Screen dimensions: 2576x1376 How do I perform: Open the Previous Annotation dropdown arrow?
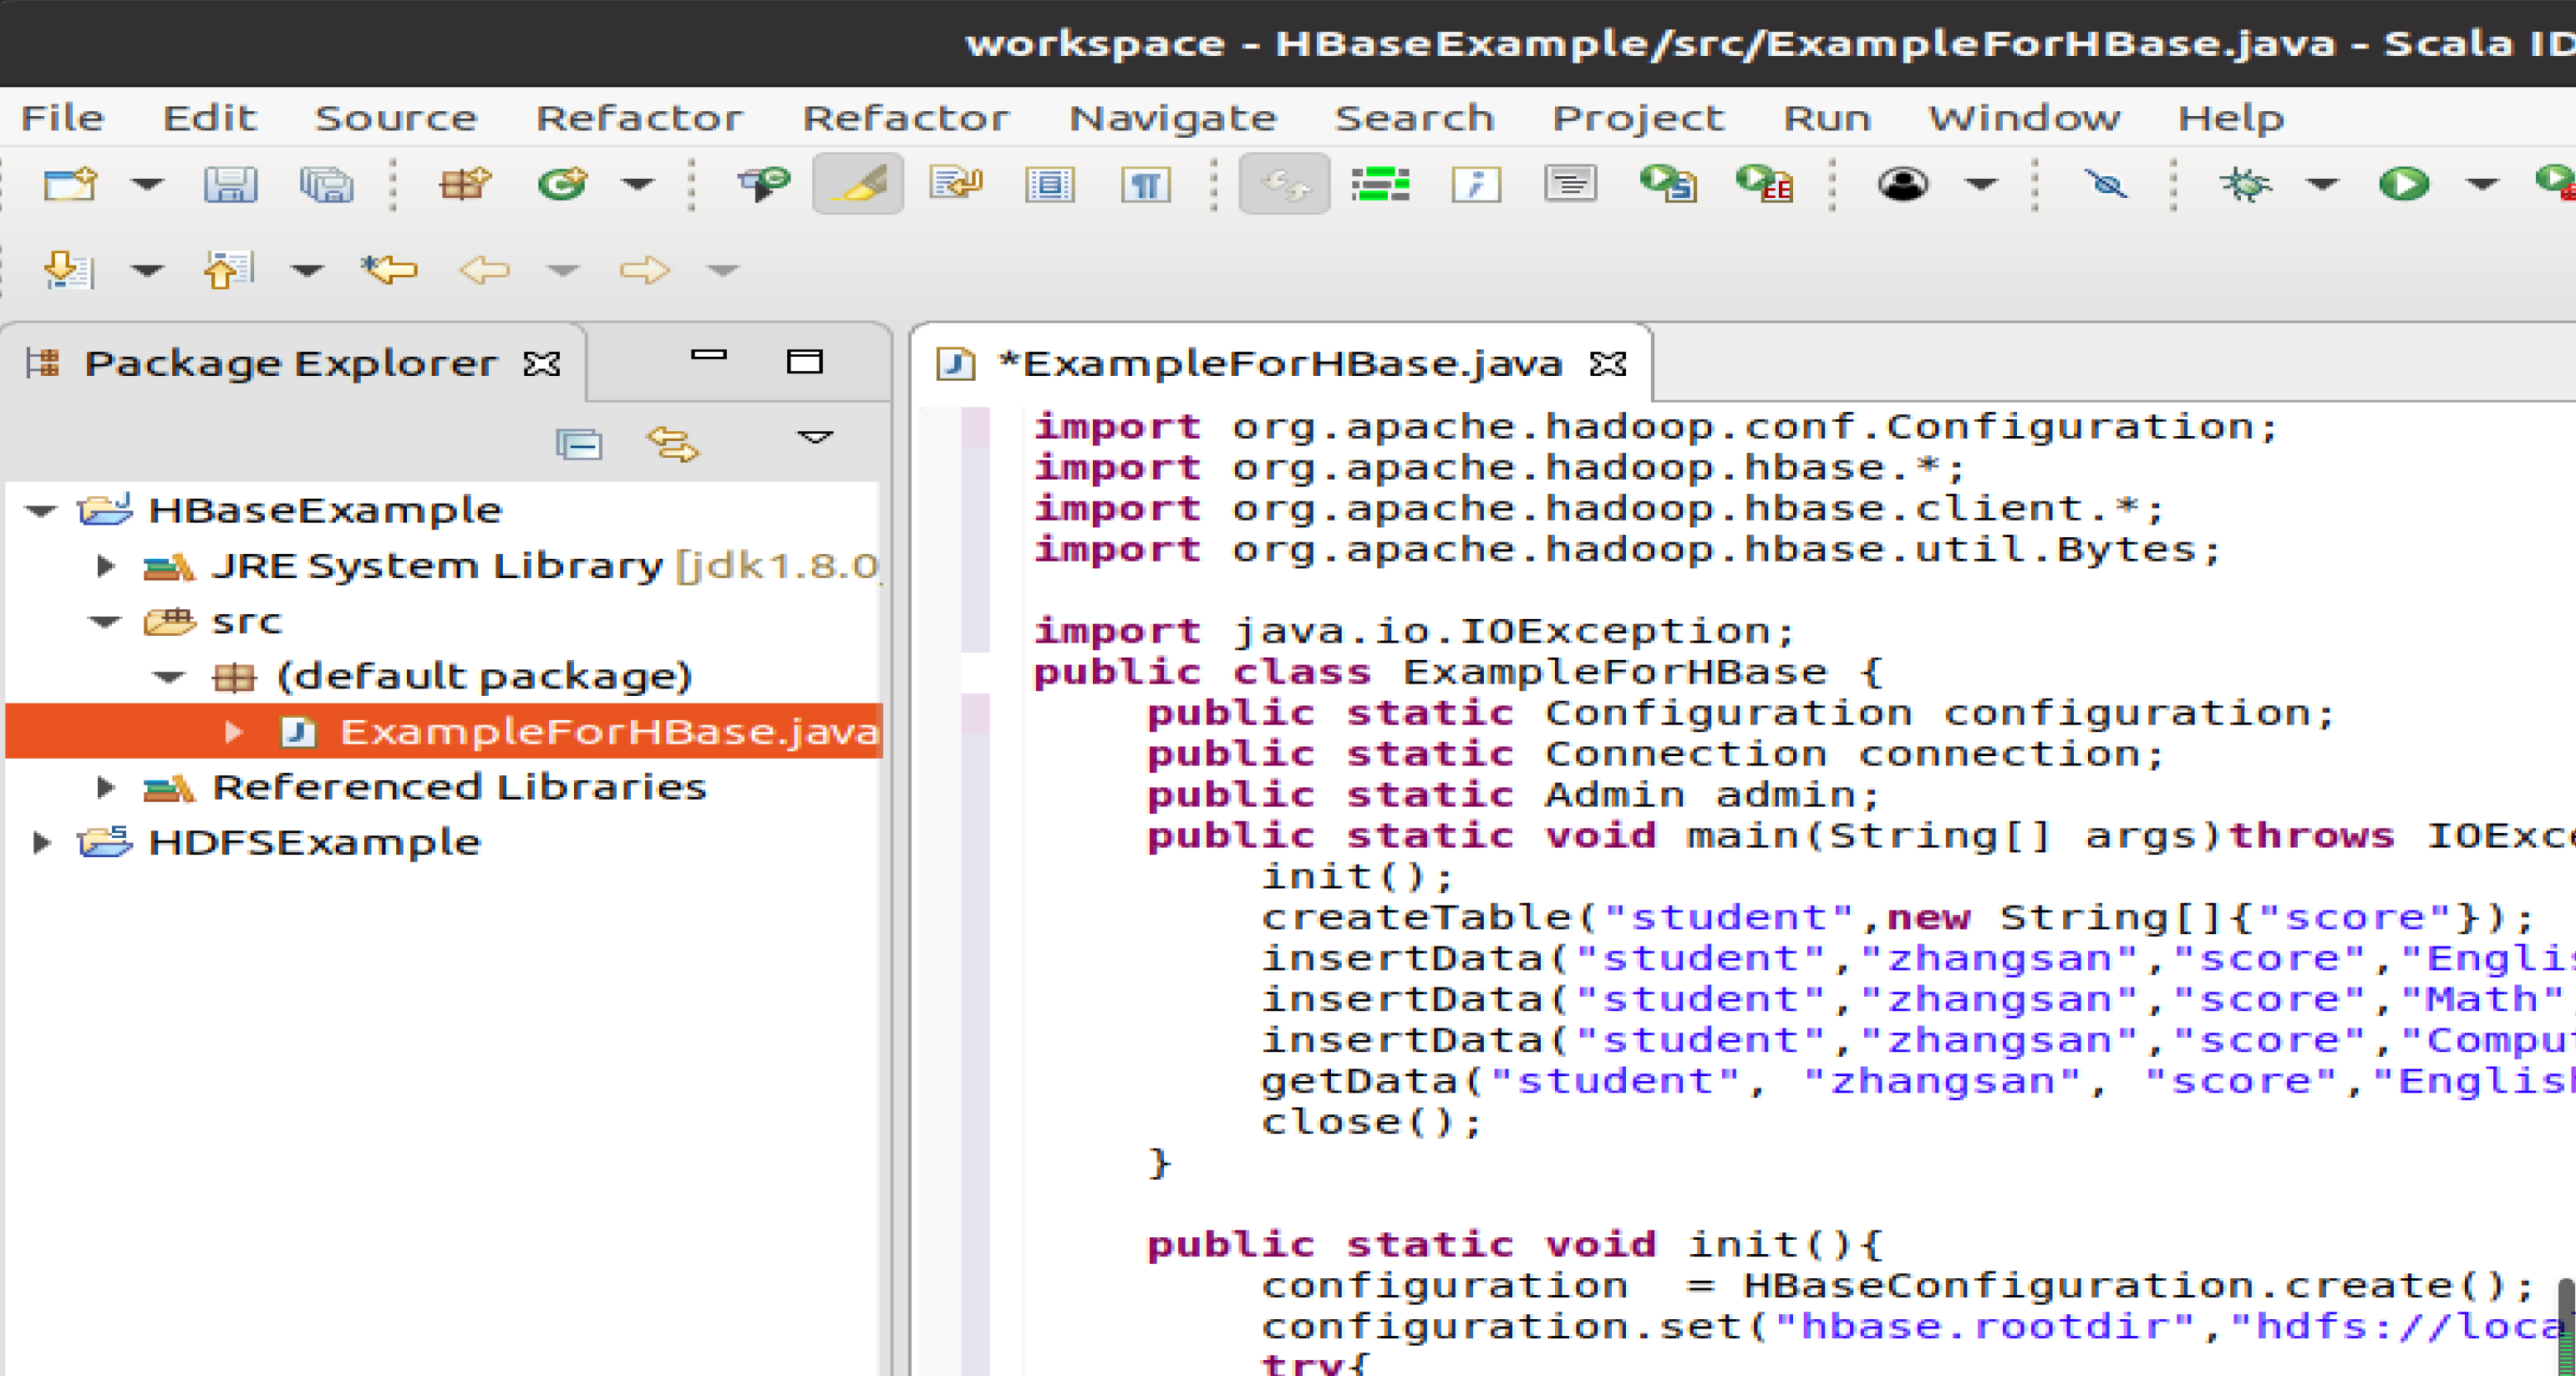(x=307, y=270)
